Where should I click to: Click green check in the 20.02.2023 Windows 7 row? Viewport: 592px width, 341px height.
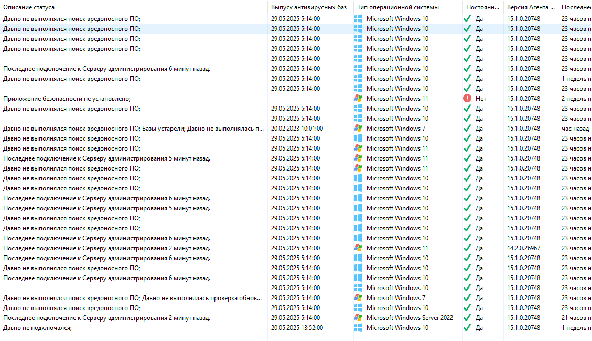[x=467, y=129]
